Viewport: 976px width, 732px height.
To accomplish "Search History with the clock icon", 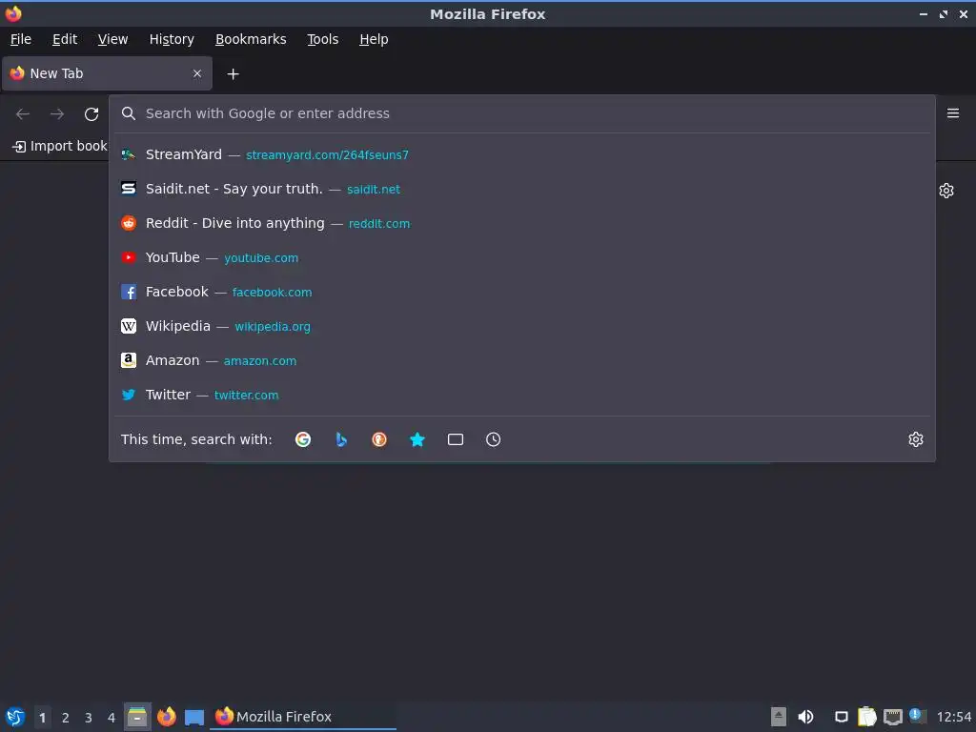I will (x=493, y=439).
